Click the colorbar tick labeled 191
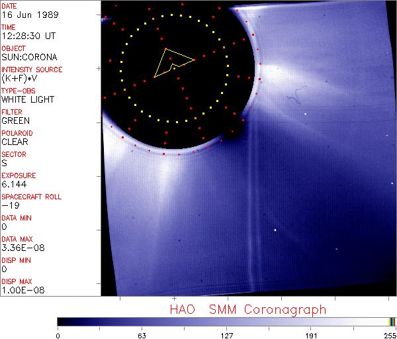Viewport: 397px width, 339px height. [311, 335]
